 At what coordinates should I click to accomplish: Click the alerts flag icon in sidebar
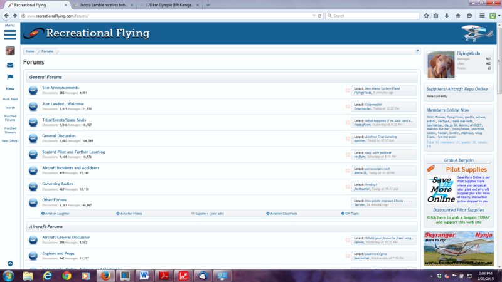pos(10,76)
